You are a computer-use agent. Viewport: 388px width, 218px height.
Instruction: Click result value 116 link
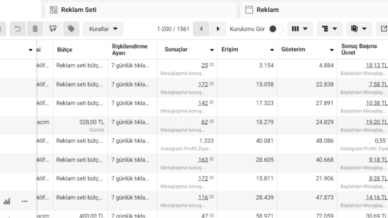coord(203,198)
